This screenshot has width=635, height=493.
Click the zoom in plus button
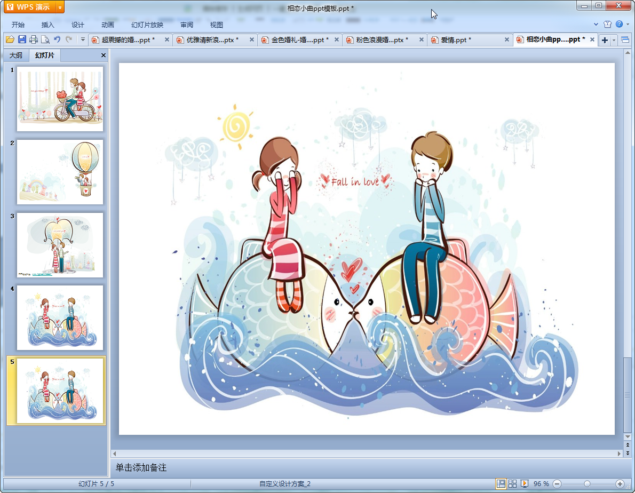(x=620, y=483)
